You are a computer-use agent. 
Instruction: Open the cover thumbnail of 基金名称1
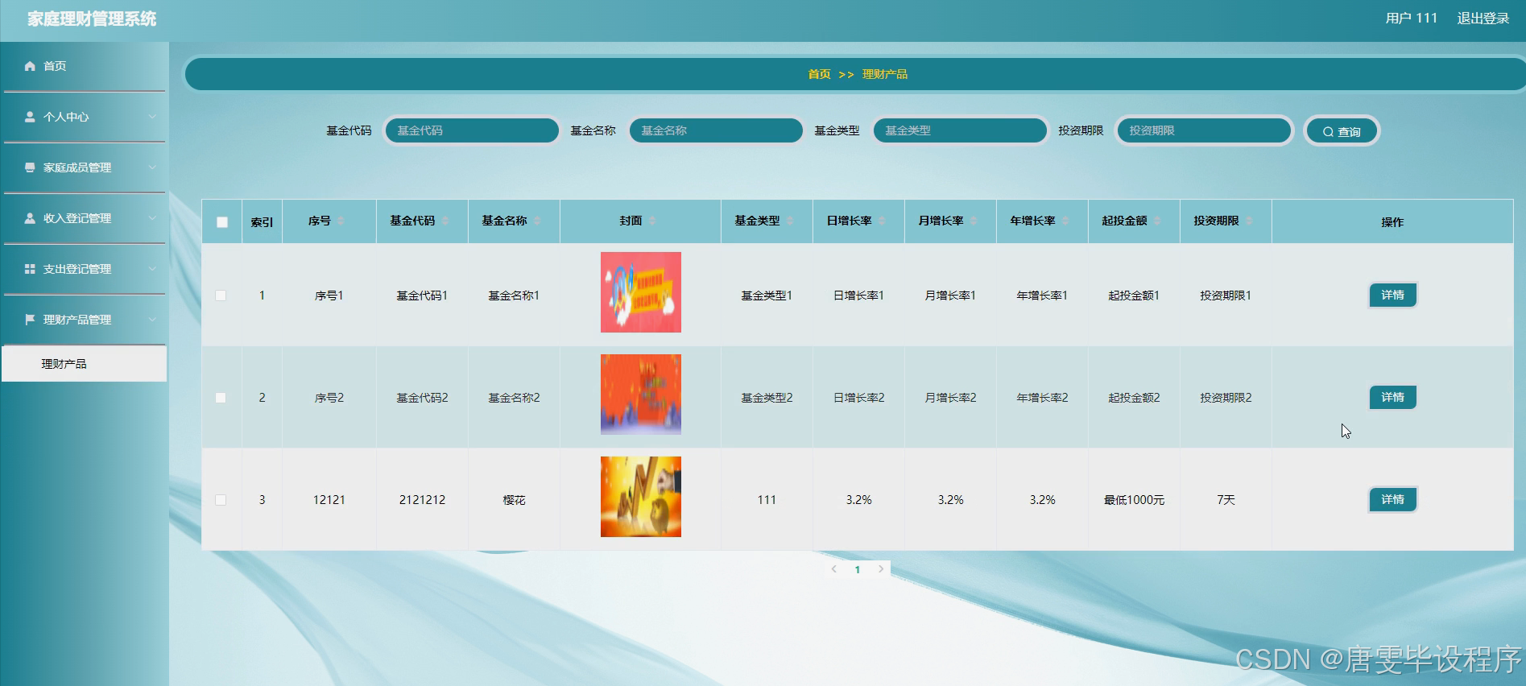click(x=641, y=292)
